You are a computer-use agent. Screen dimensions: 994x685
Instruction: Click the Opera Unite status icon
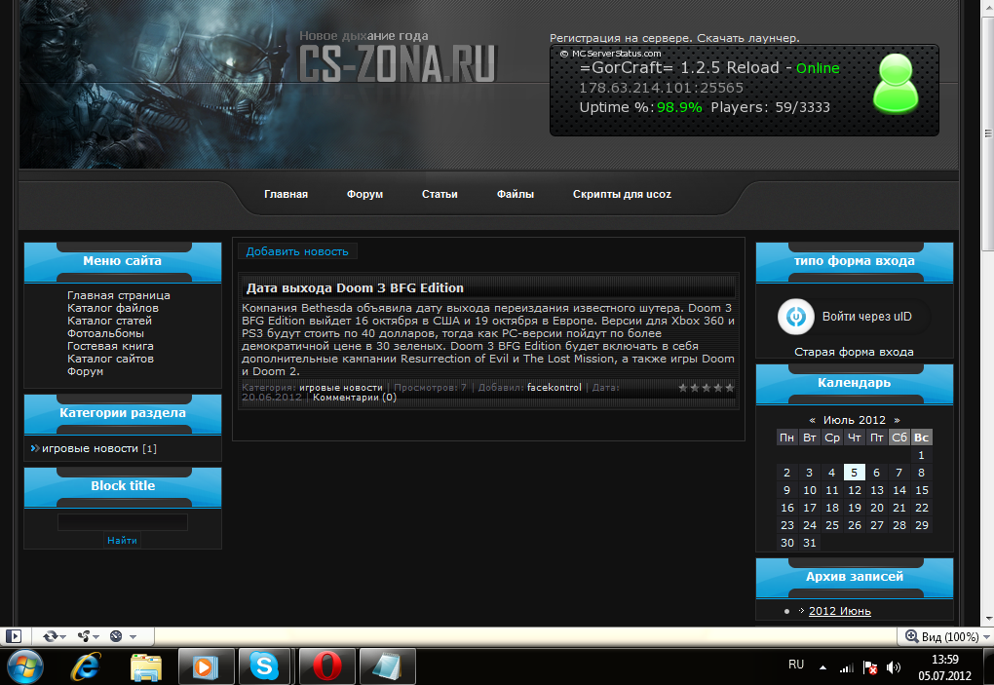[83, 636]
